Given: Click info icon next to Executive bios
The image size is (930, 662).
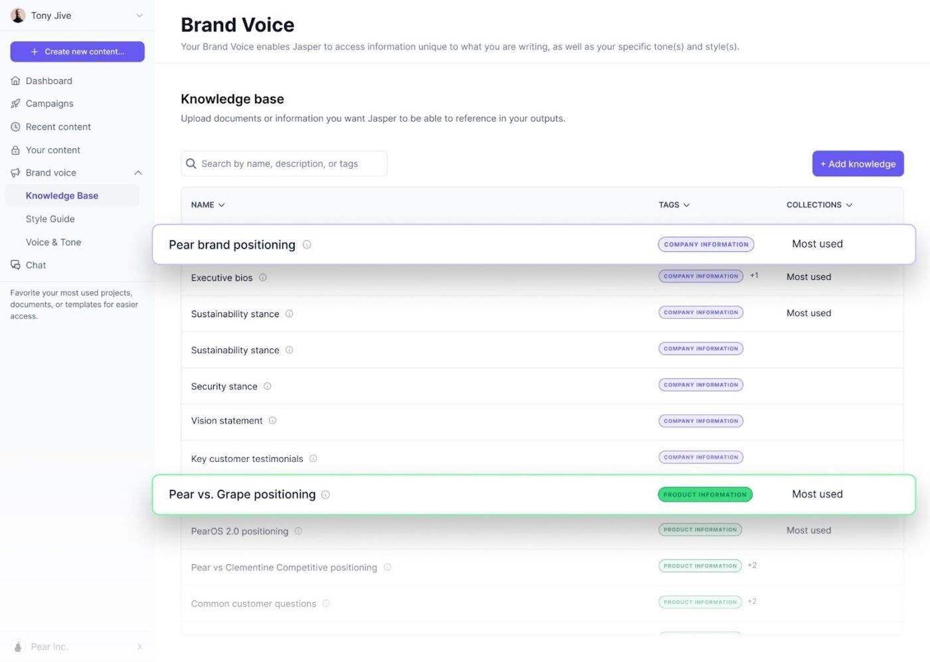Looking at the screenshot, I should pyautogui.click(x=263, y=278).
